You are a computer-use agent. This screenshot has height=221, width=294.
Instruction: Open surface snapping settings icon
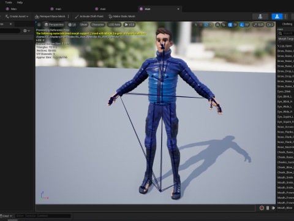point(224,25)
